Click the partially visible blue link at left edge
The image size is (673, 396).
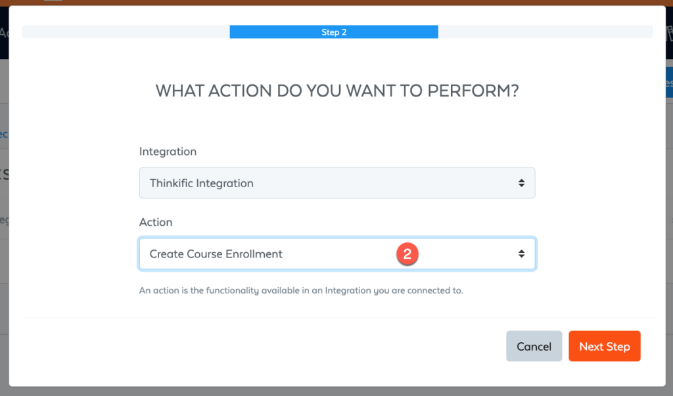point(4,134)
